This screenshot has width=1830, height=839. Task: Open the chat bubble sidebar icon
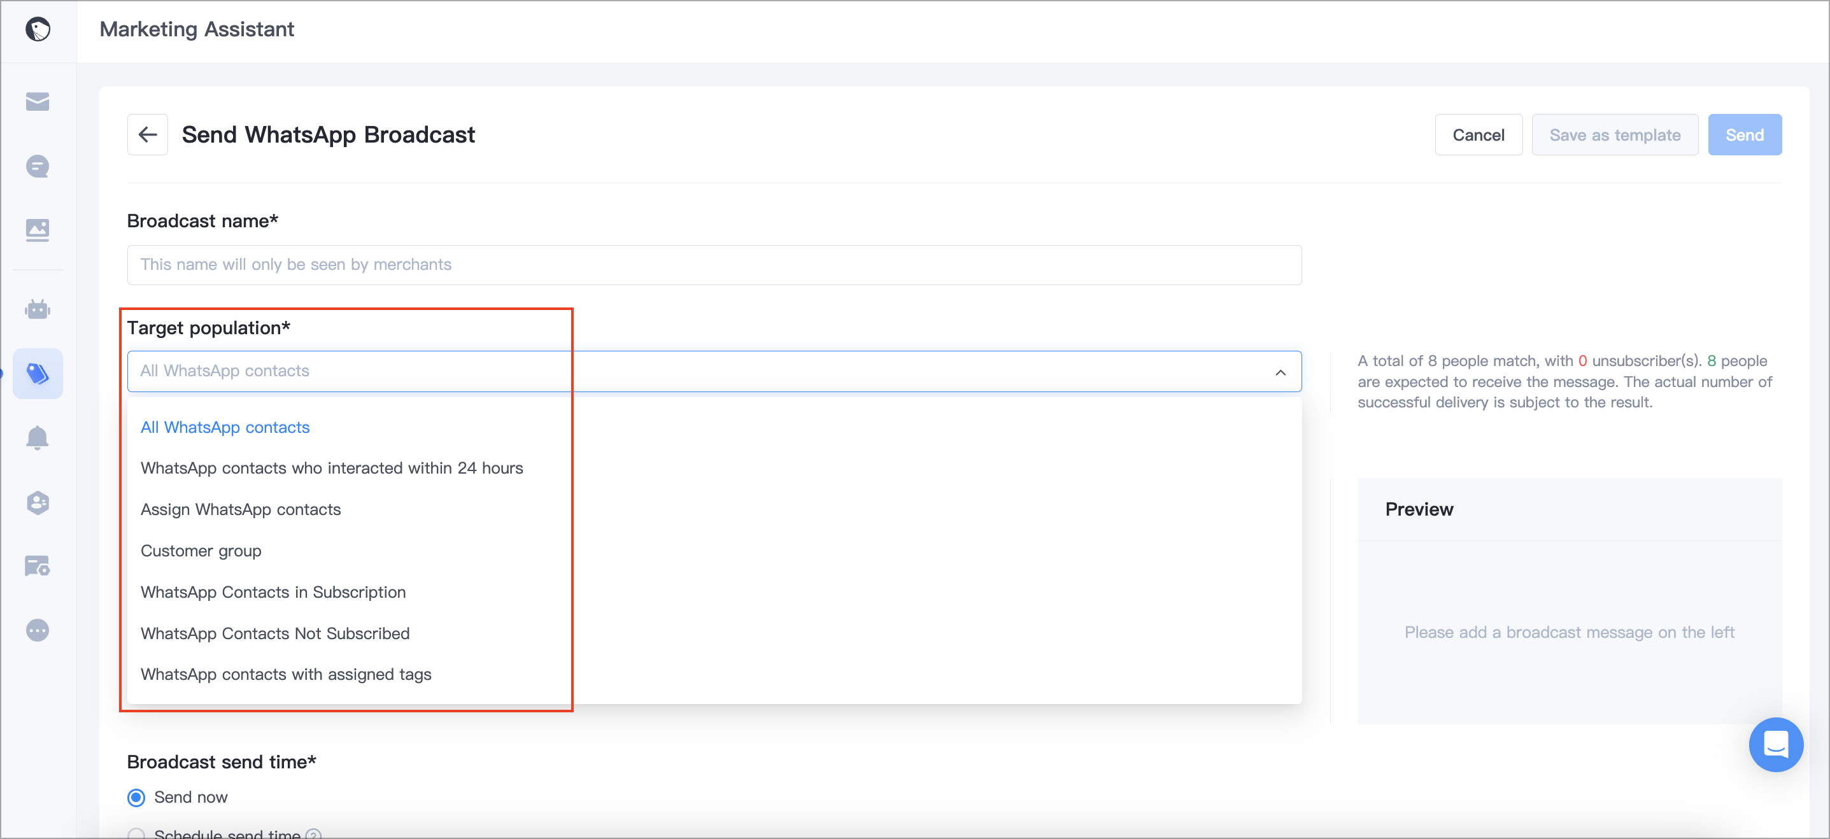pos(38,166)
